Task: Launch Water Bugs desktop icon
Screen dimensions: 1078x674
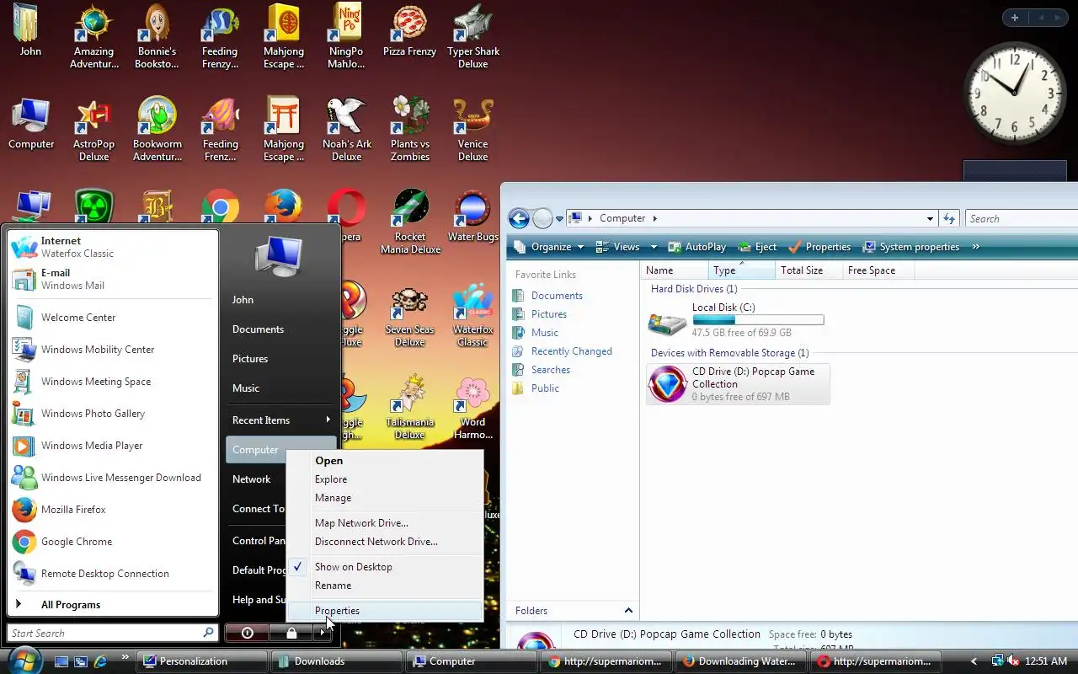Action: point(472,217)
